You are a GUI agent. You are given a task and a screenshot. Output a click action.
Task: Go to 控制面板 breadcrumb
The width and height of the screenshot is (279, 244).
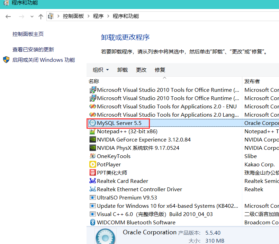coord(73,16)
